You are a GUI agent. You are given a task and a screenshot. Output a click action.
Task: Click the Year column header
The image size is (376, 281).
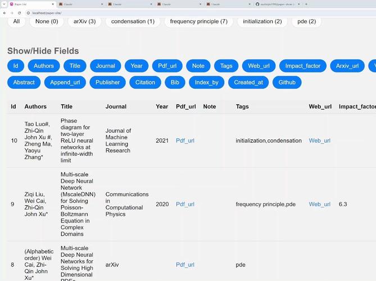(162, 107)
